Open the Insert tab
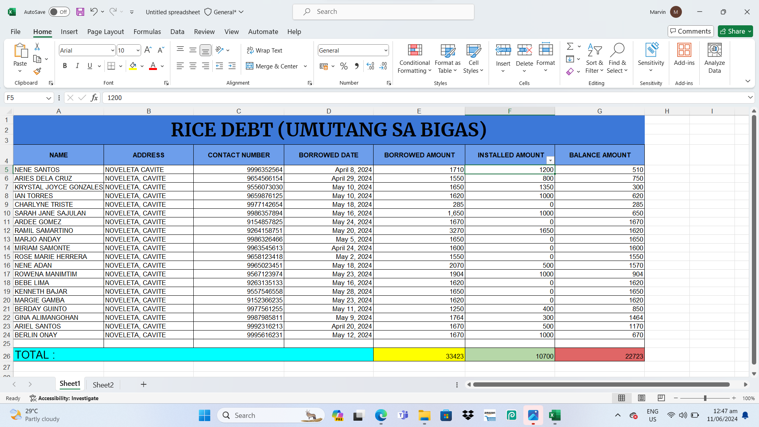 tap(69, 32)
